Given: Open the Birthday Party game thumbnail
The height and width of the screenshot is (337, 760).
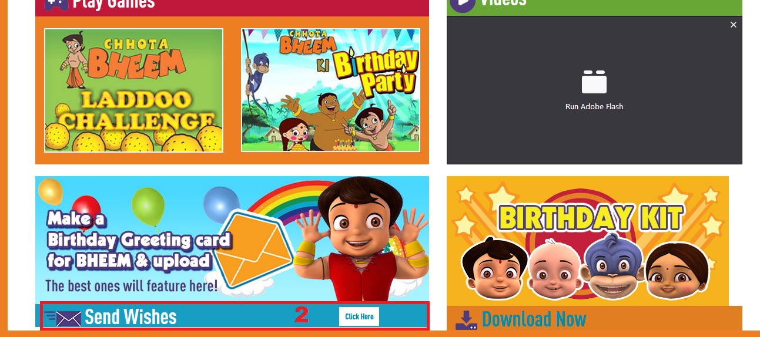Looking at the screenshot, I should 330,90.
